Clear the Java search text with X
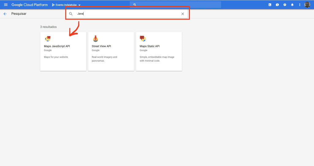Screen dimensions: 314x166 point(183,14)
